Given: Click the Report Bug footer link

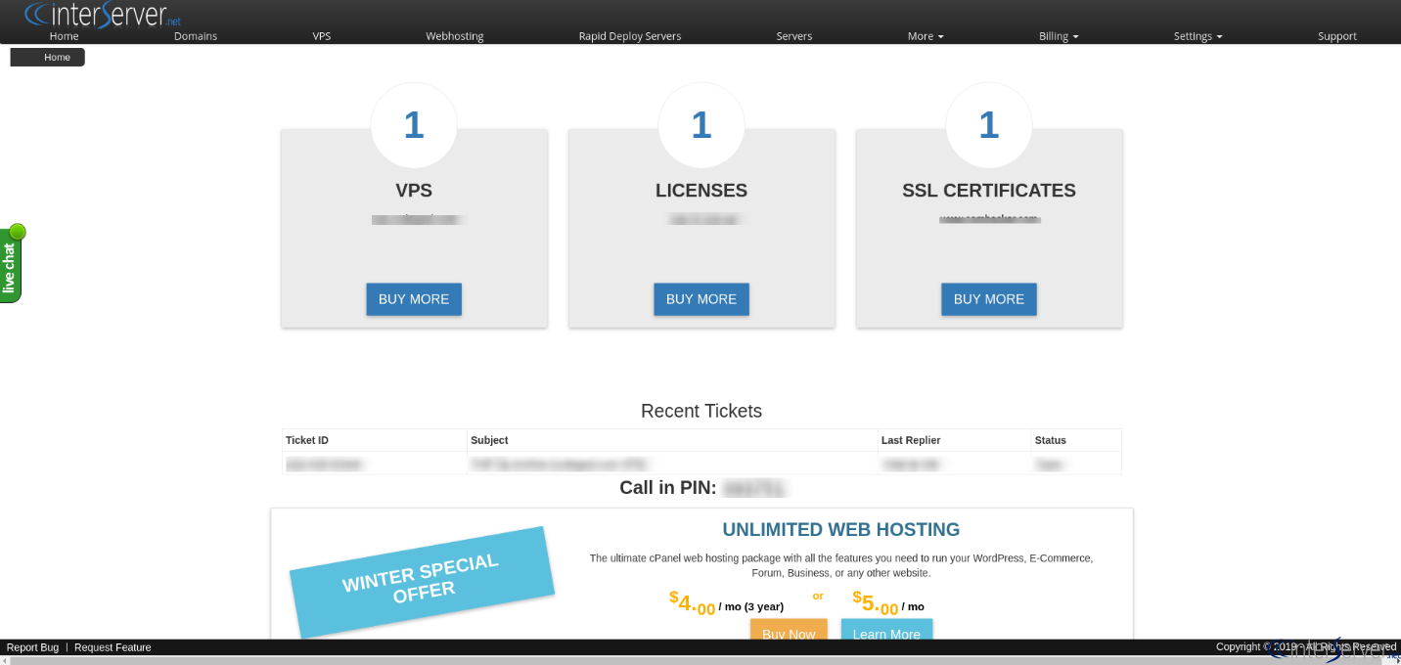Looking at the screenshot, I should click(x=32, y=647).
